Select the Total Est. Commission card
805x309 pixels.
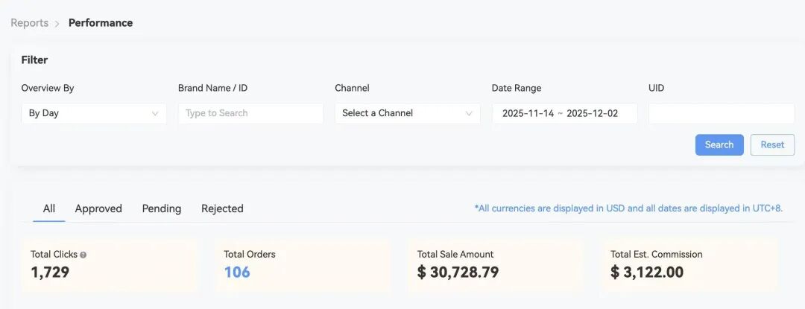pyautogui.click(x=689, y=264)
